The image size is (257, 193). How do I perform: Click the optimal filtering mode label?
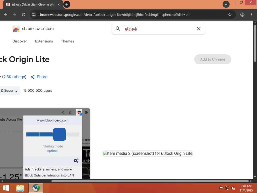pos(53,151)
